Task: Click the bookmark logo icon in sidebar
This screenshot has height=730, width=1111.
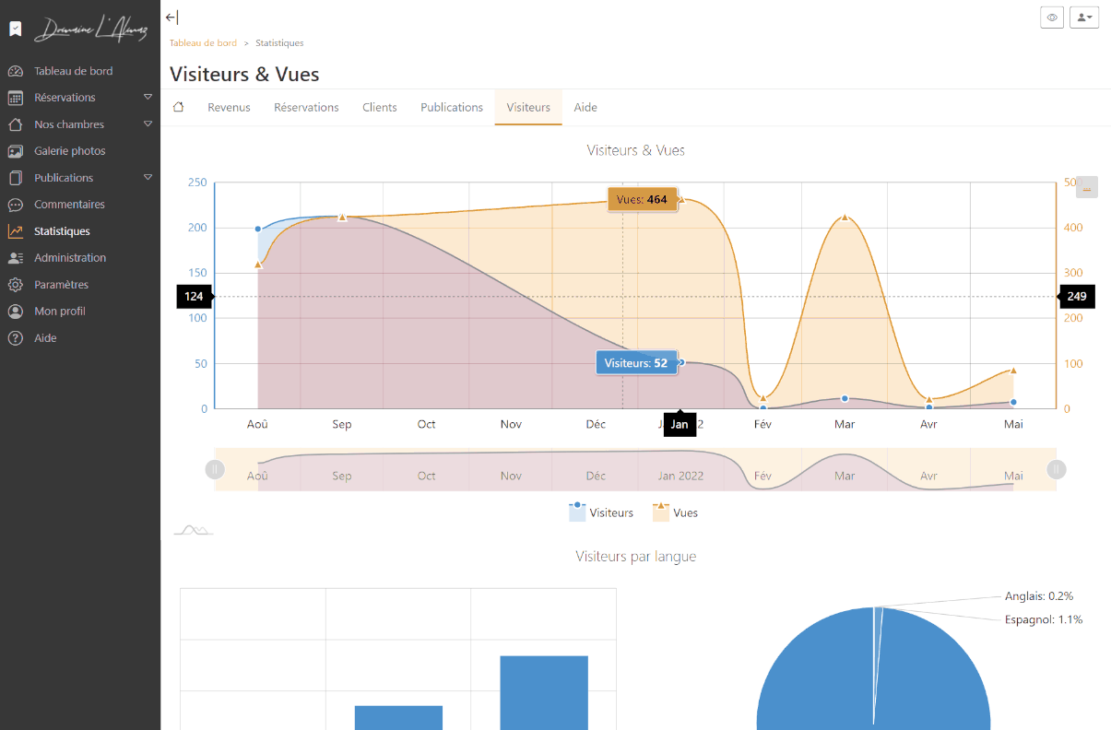Action: coord(16,29)
